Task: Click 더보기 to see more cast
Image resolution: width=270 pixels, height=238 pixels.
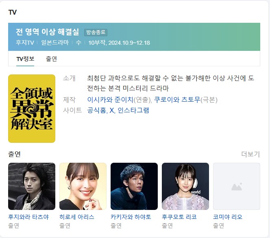Action: 250,154
